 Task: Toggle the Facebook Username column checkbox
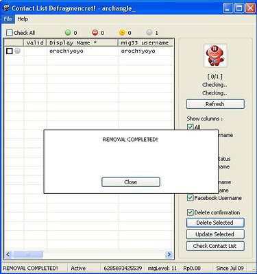click(x=190, y=198)
